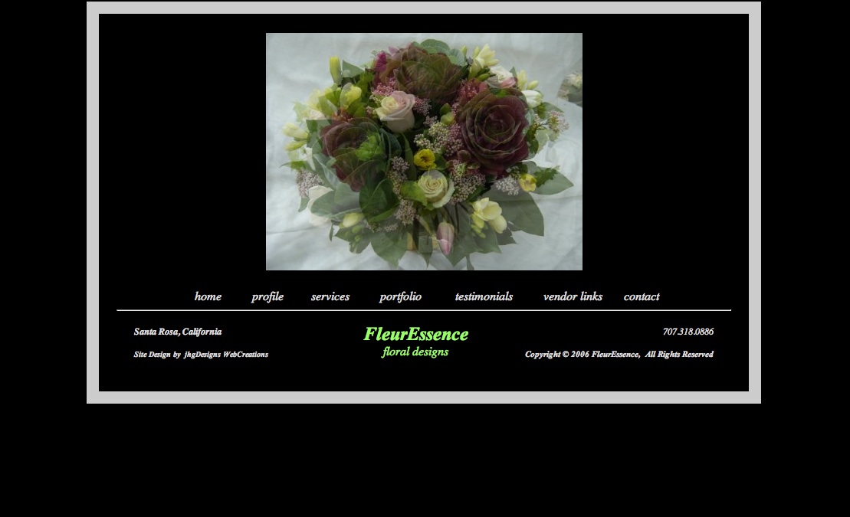This screenshot has height=517, width=850.
Task: Click the copyright 2006 FleurEssence notice
Action: click(x=619, y=355)
